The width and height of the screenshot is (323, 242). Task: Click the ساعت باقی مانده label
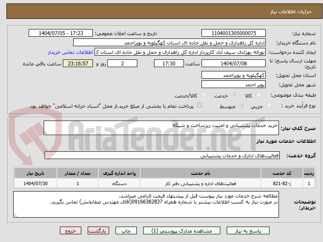[42, 64]
